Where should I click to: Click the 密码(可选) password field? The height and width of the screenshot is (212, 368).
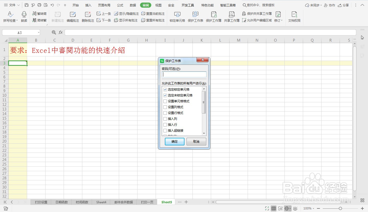pyautogui.click(x=184, y=74)
